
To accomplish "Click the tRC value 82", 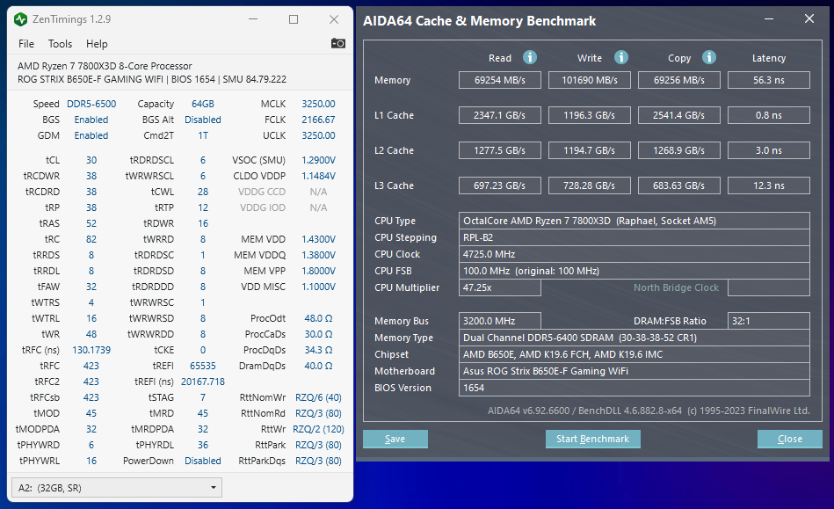I will click(x=91, y=239).
